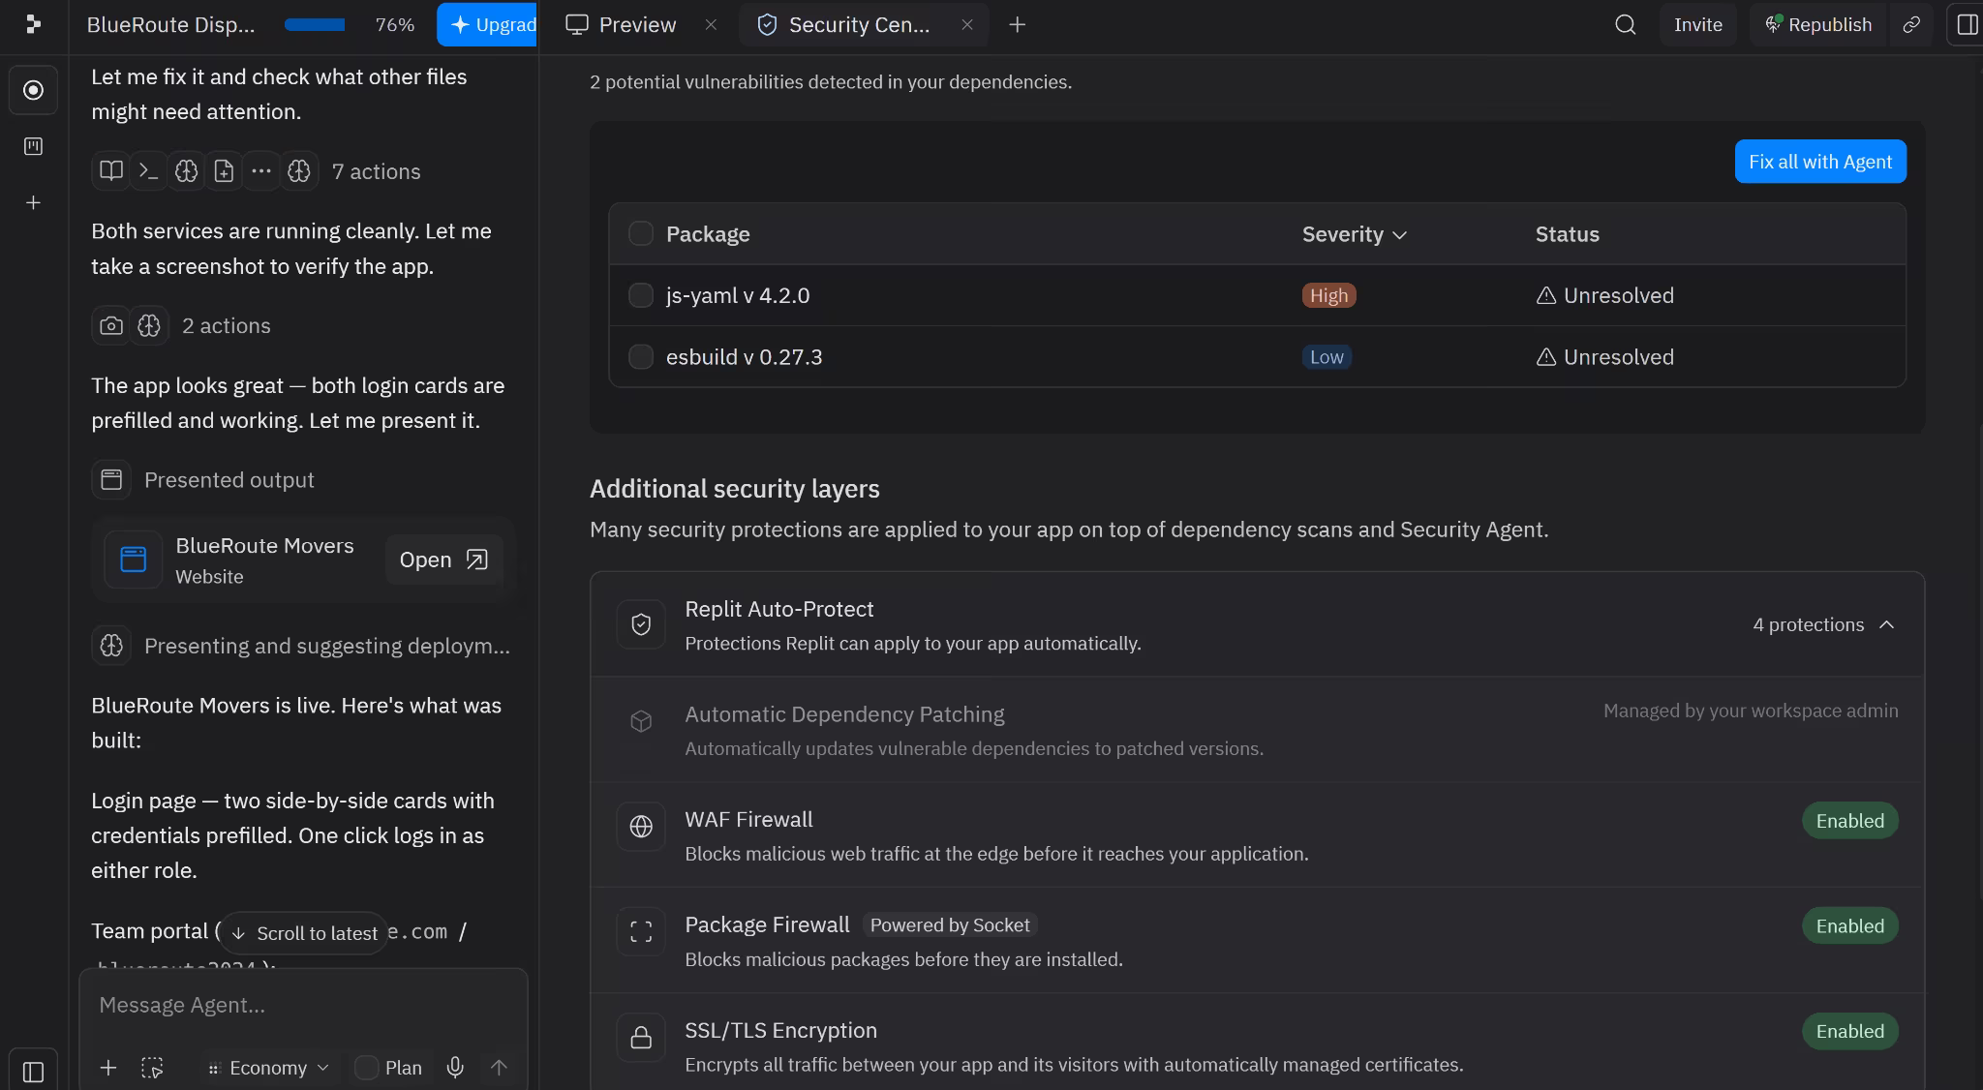Toggle the right panel layout icon in top bar
Viewport: 1983px width, 1090px height.
click(x=1966, y=24)
